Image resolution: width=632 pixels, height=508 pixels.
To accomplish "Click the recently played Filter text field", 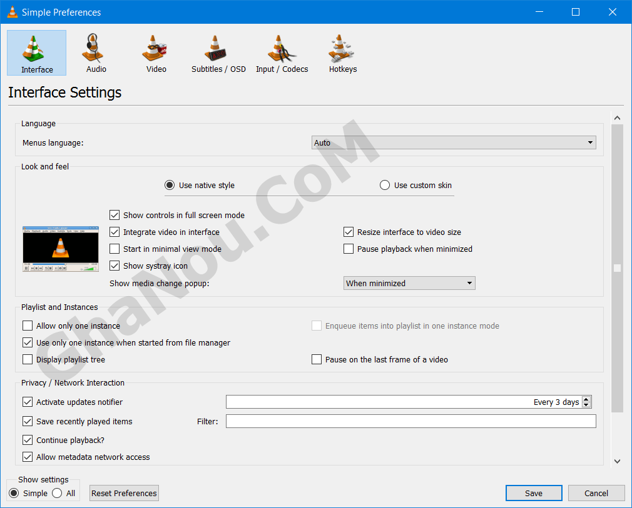I will click(x=410, y=421).
